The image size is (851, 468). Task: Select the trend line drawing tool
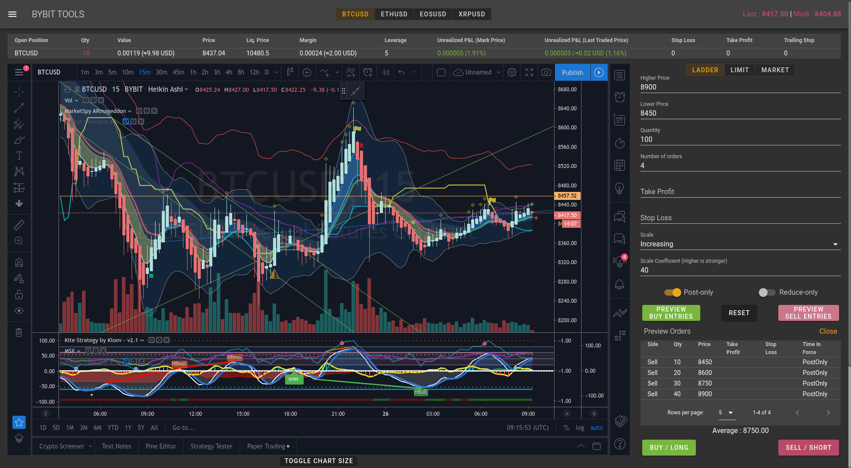tap(19, 108)
